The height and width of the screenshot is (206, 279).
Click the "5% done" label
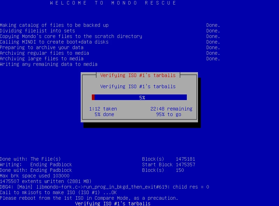[104, 114]
